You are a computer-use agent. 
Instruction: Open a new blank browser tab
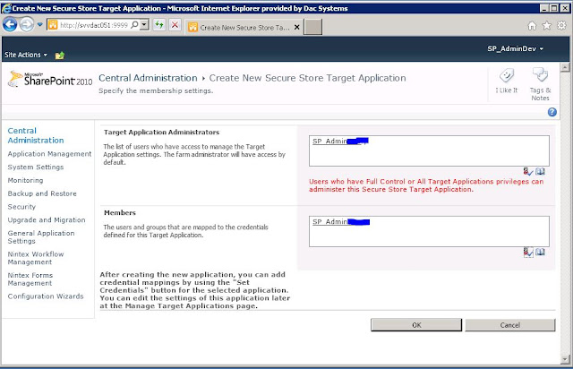pos(313,27)
